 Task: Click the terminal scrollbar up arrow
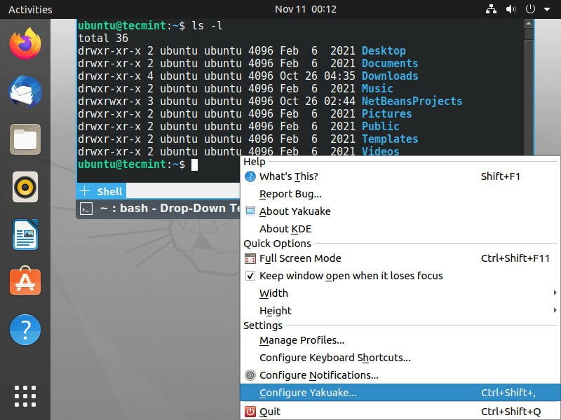529,24
